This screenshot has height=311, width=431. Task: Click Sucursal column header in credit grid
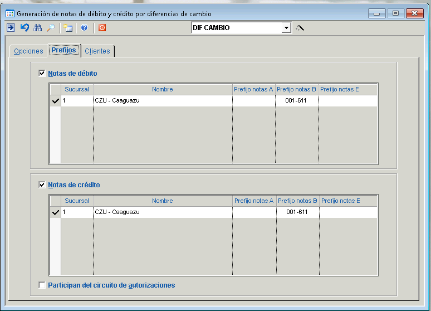[77, 201]
